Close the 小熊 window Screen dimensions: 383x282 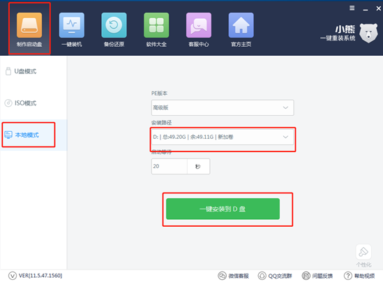pyautogui.click(x=378, y=8)
